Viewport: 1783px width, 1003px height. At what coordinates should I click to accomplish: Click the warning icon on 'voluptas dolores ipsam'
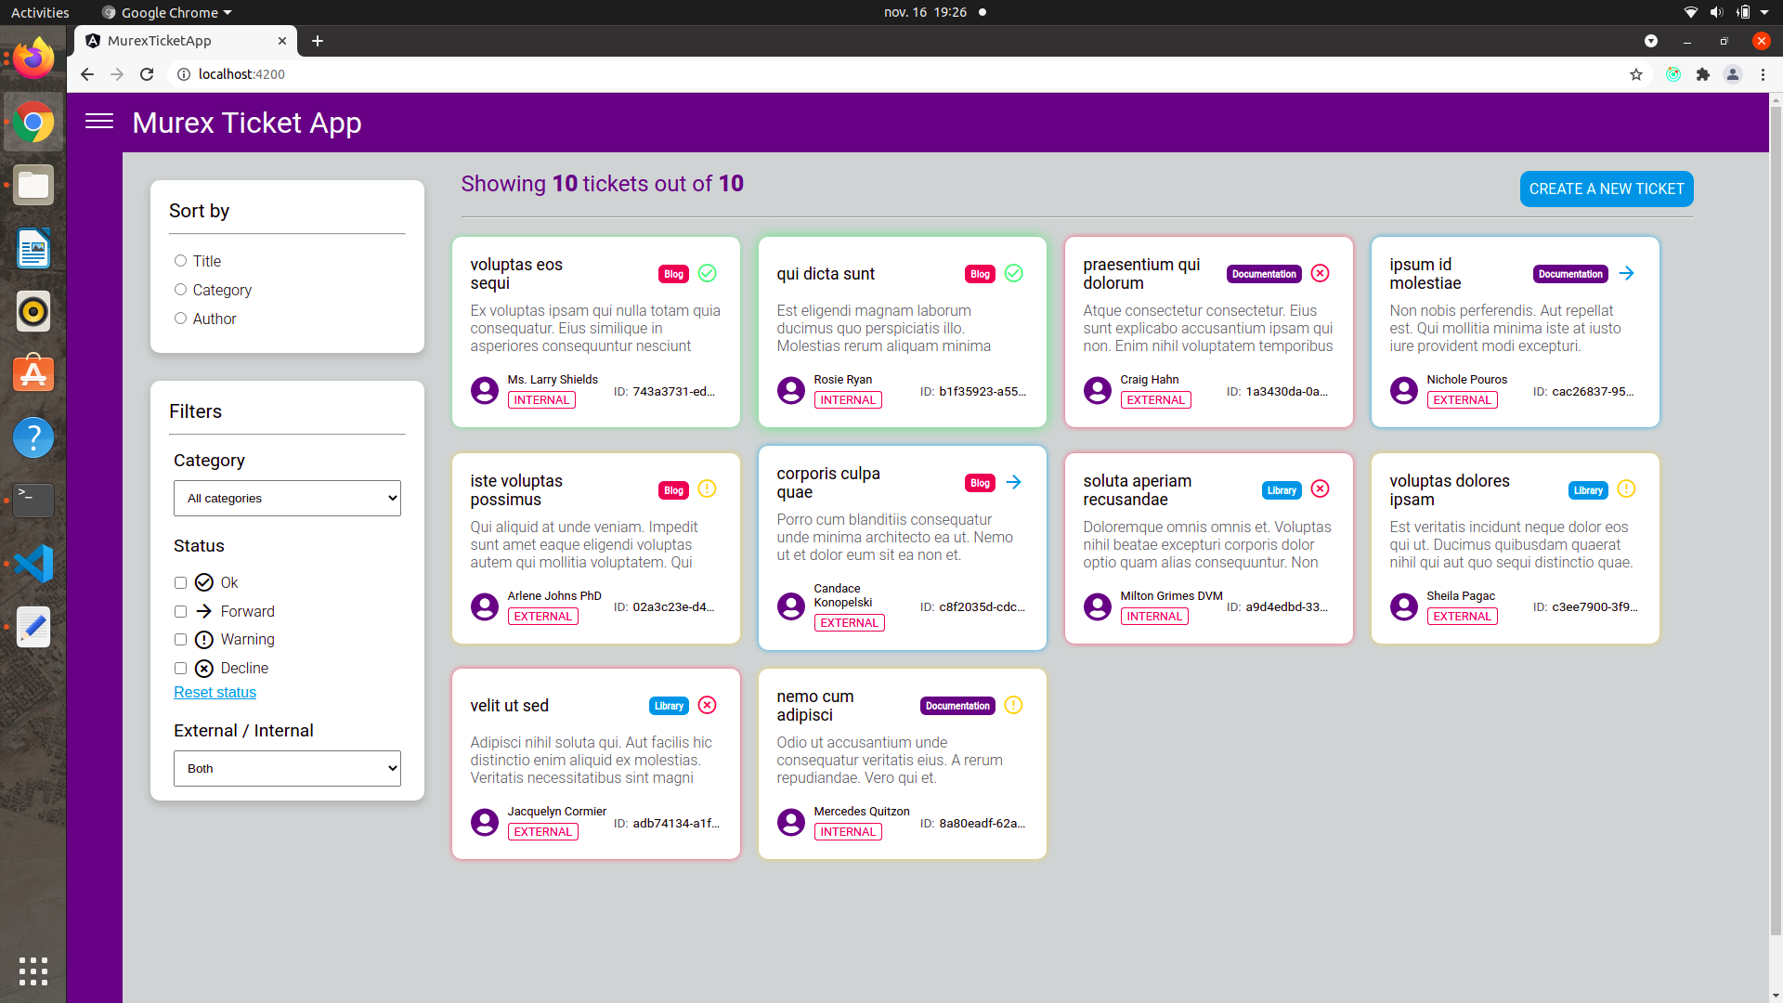tap(1626, 489)
